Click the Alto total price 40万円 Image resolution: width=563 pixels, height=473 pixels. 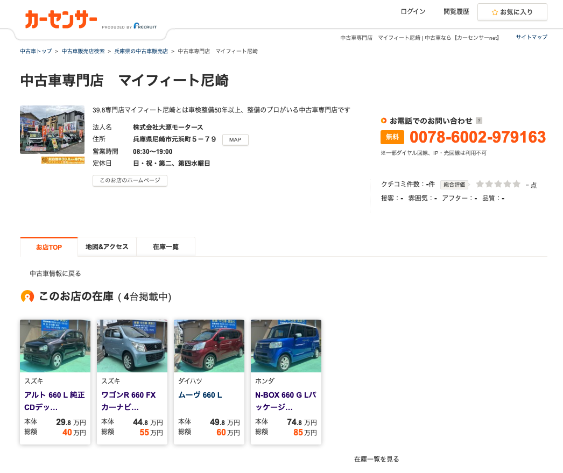pyautogui.click(x=74, y=433)
